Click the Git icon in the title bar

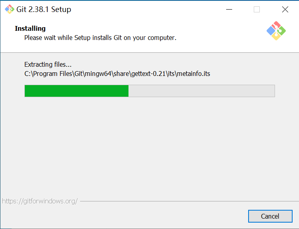[9, 9]
